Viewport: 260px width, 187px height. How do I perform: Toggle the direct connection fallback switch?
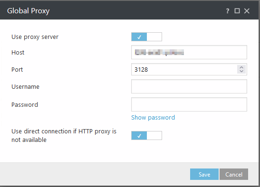coord(146,135)
